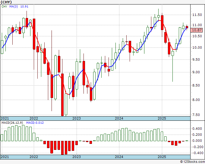Click 2021 on the price chart timeline
The height and width of the screenshot is (164, 205).
pyautogui.click(x=5, y=118)
